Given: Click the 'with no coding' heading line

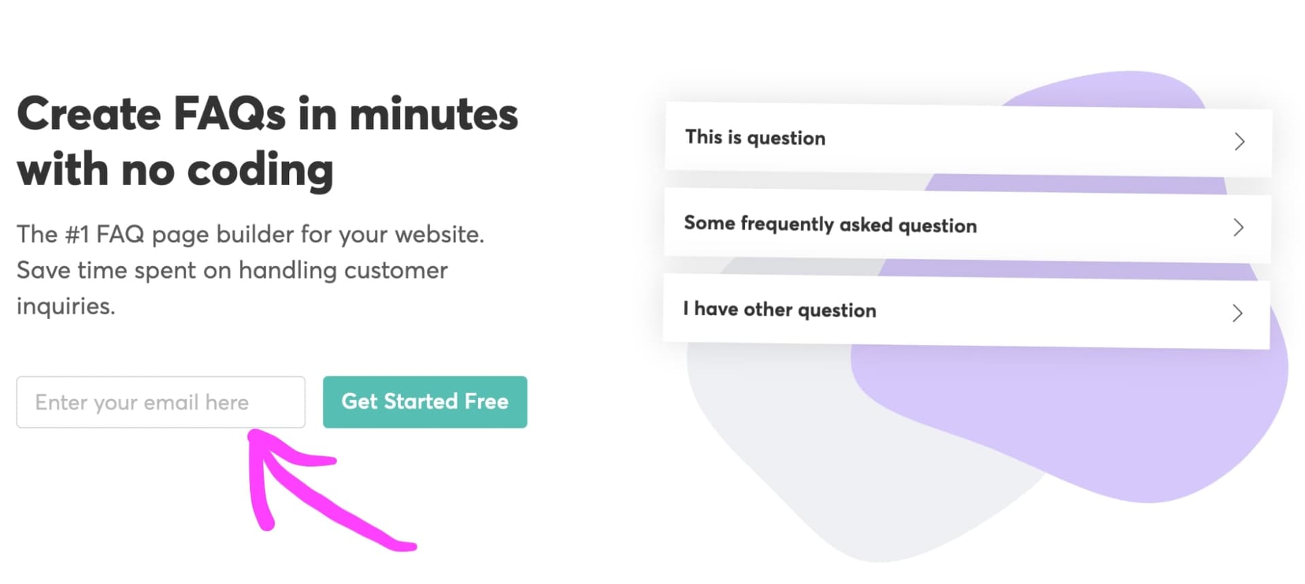Looking at the screenshot, I should point(175,170).
